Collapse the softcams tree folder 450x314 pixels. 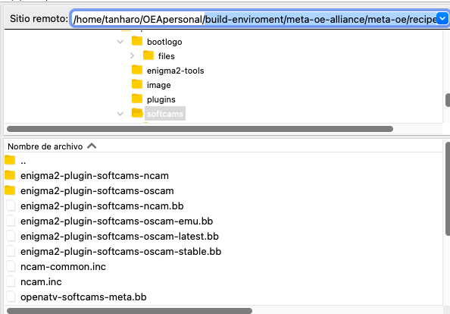pos(120,114)
